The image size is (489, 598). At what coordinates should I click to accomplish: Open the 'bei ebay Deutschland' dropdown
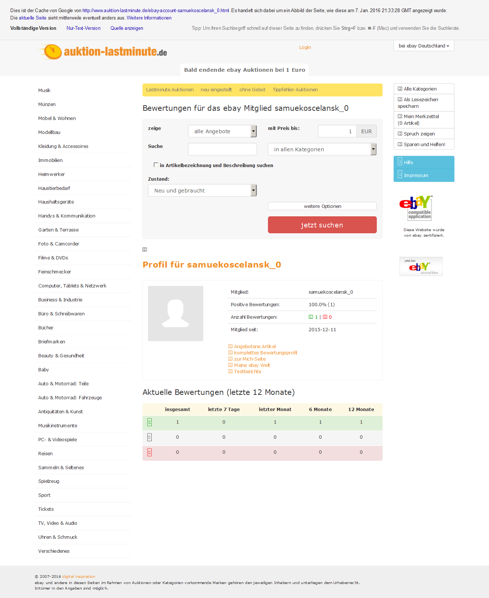(x=424, y=46)
